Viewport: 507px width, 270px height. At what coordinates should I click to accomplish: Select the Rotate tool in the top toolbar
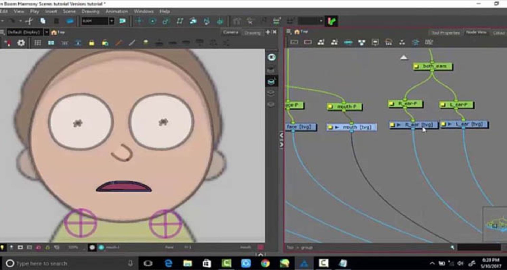pos(153,21)
